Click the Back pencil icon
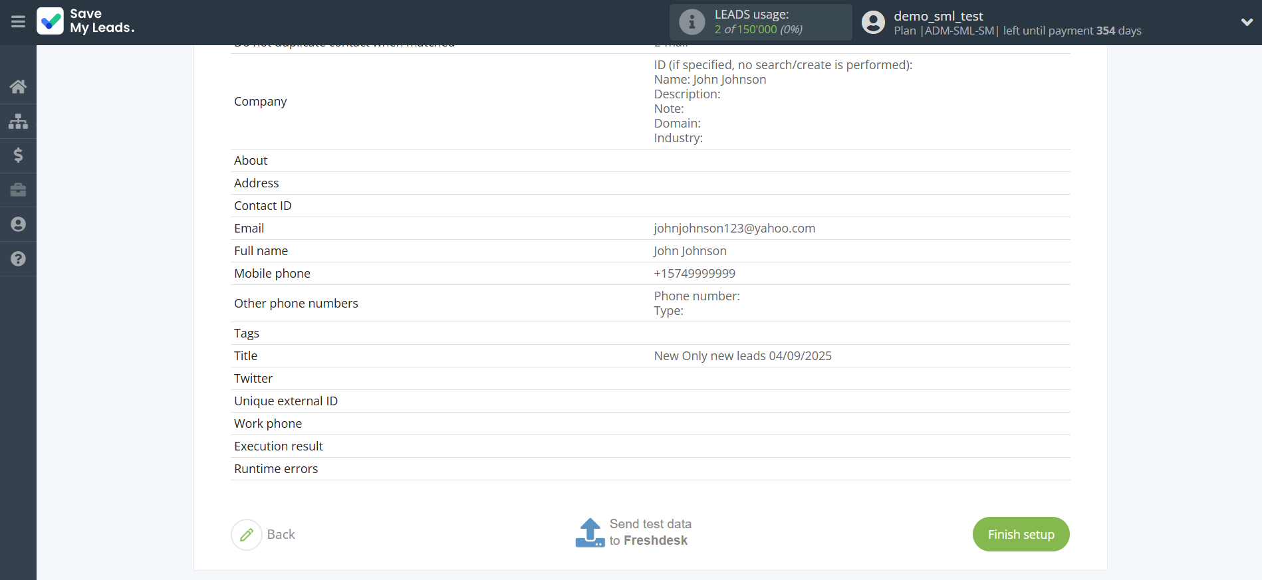 [247, 535]
